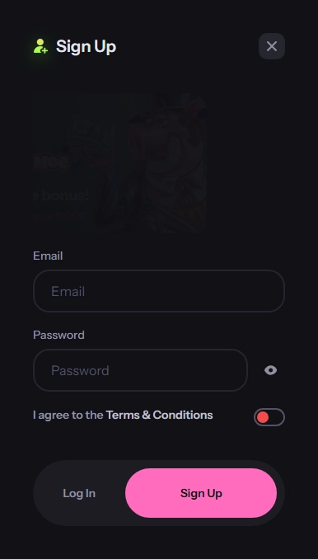318x559 pixels.
Task: Show password using the eye icon
Action: click(271, 370)
